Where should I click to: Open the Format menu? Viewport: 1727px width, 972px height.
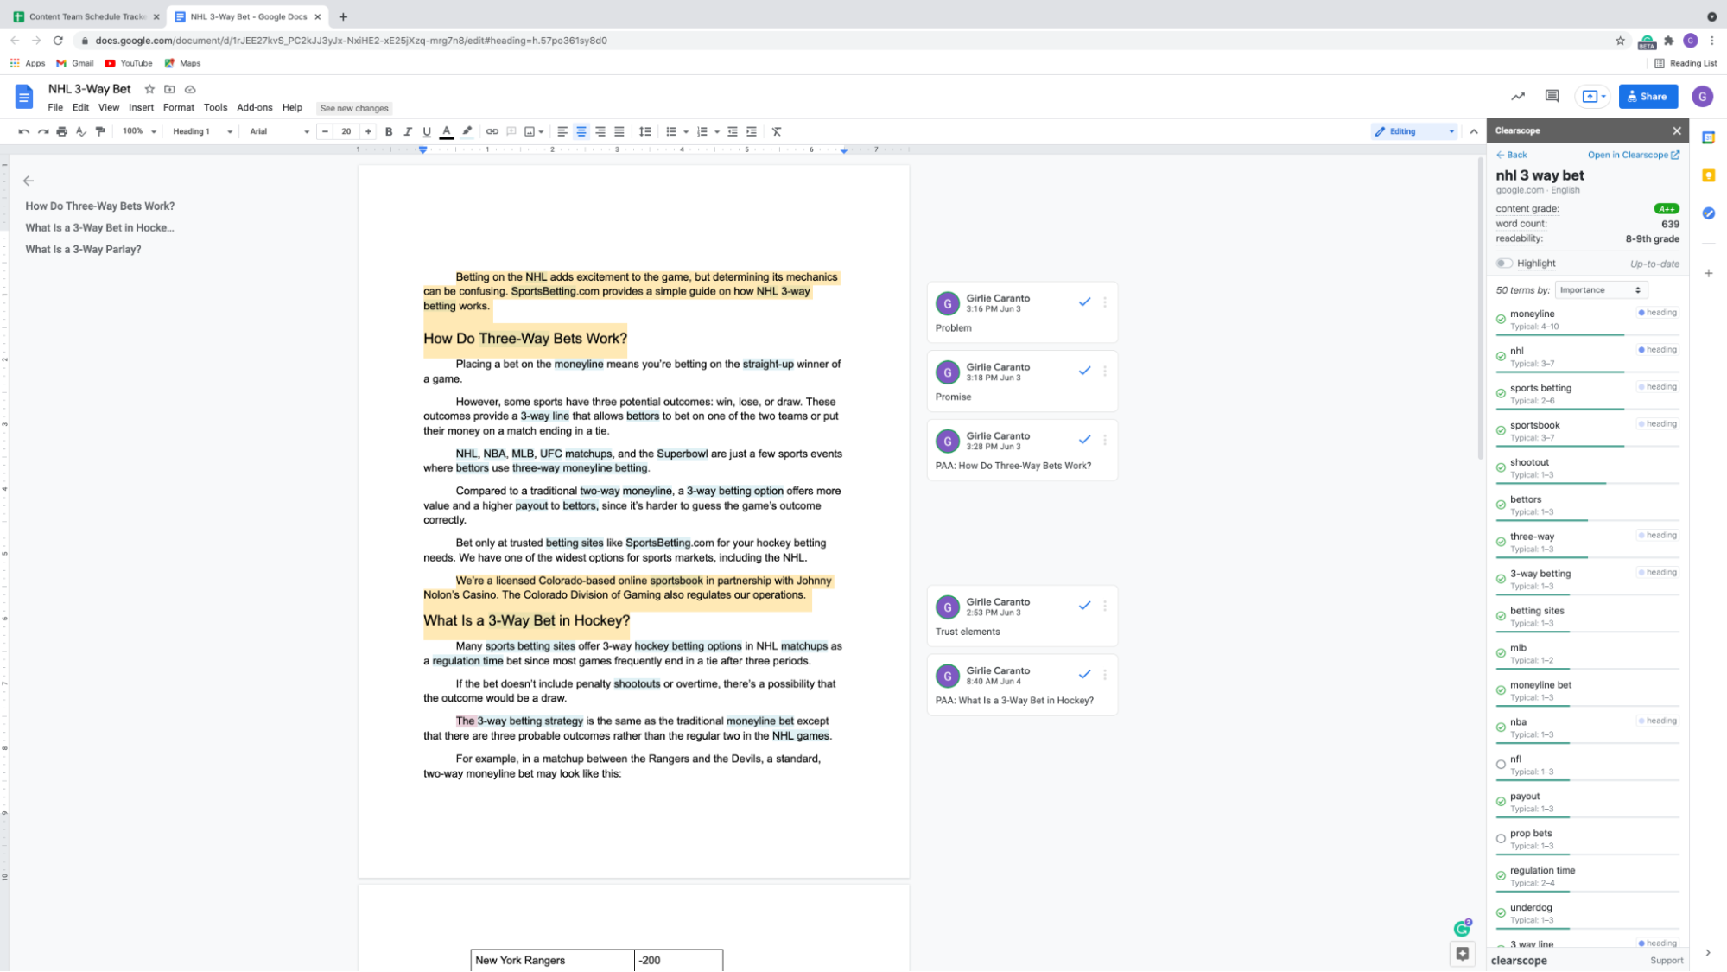coord(179,108)
